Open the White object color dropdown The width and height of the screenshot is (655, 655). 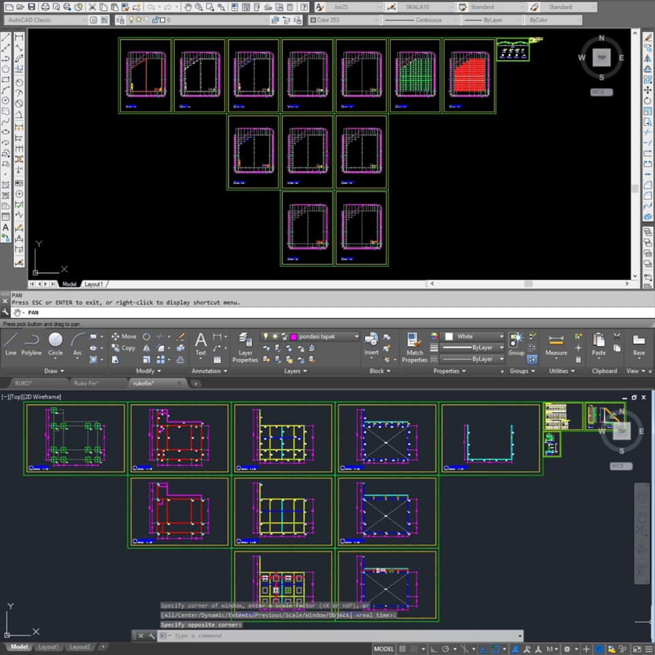point(473,336)
